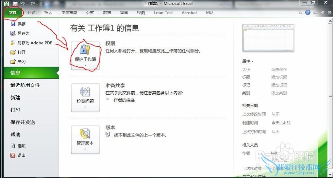Open the blue Help question mark icon
The width and height of the screenshot is (333, 178).
tap(308, 12)
